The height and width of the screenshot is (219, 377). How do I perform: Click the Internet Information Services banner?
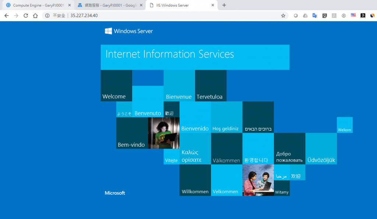[x=195, y=57]
